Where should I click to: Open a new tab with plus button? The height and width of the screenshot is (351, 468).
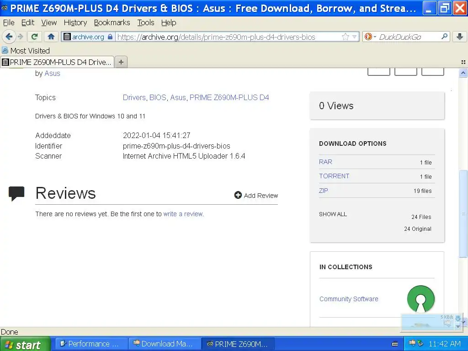coord(121,62)
